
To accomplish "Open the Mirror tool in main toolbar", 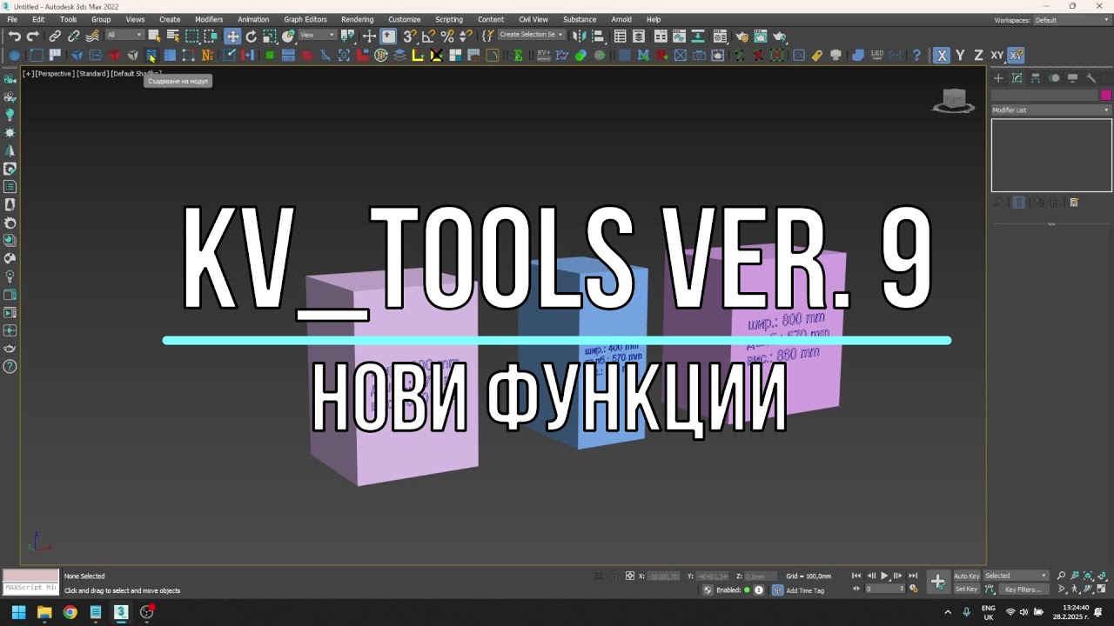I will click(x=578, y=36).
